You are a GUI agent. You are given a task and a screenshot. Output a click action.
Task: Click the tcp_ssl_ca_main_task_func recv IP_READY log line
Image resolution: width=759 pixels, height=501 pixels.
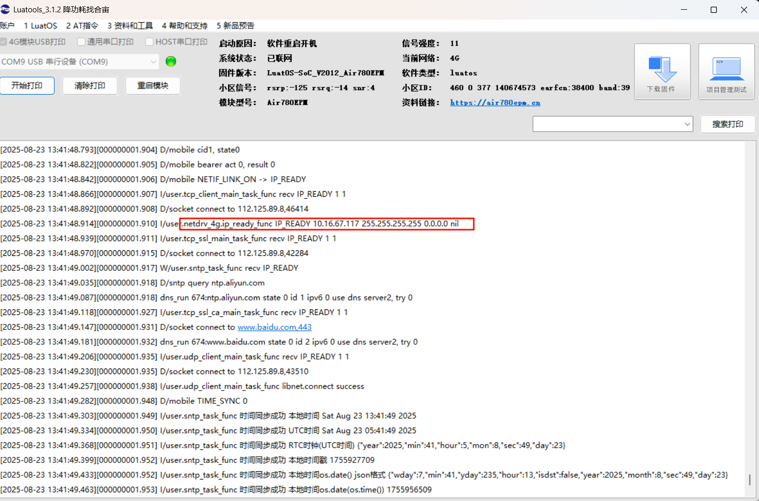[x=174, y=312]
